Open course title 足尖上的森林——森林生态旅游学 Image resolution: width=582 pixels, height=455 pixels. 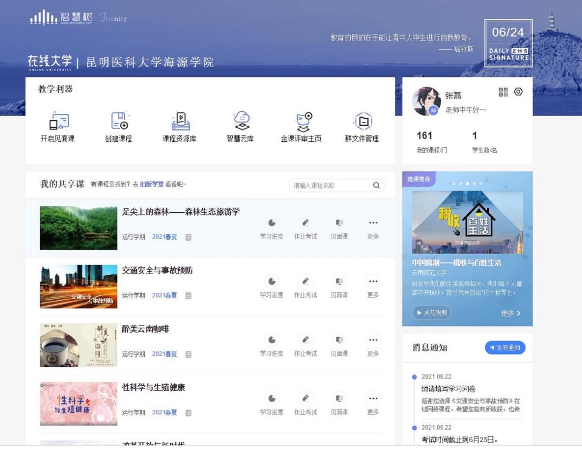point(181,212)
